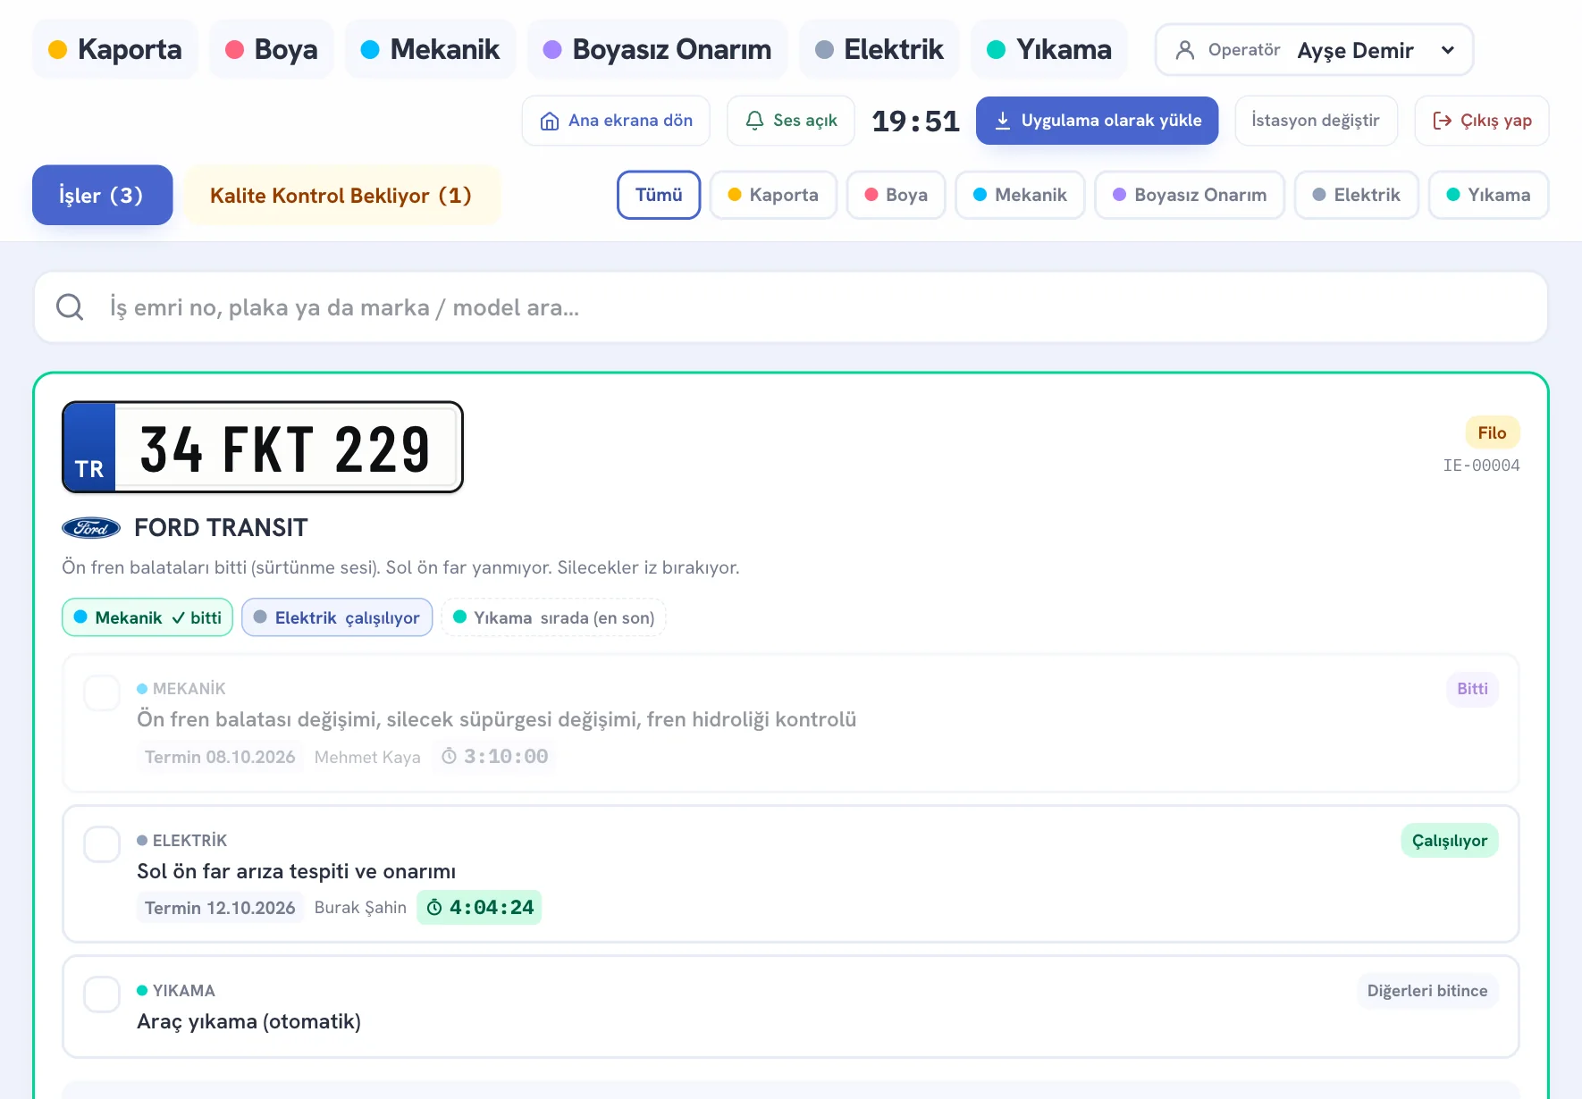This screenshot has width=1582, height=1099.
Task: Click Termin 12.10.2026 tag
Action: [220, 908]
